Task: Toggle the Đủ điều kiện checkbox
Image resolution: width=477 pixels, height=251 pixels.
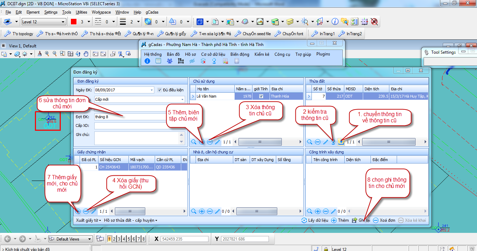Action: tap(160, 90)
